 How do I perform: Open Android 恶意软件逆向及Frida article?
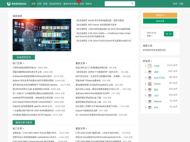pos(96,115)
